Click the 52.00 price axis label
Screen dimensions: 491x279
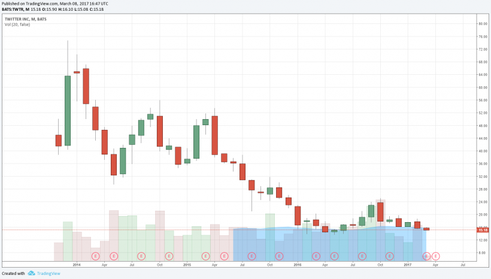(483, 113)
